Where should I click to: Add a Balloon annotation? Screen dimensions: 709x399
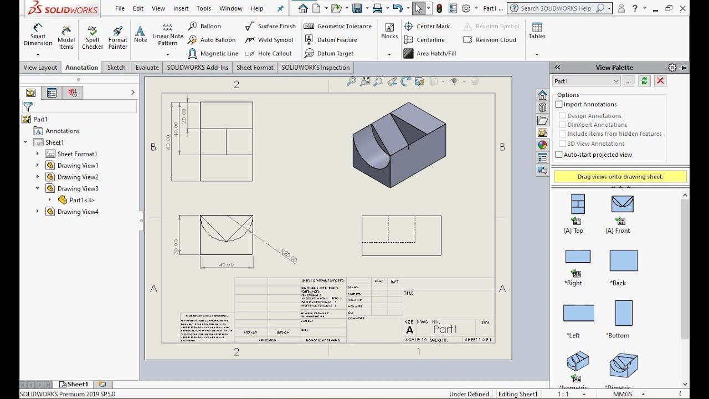coord(204,26)
